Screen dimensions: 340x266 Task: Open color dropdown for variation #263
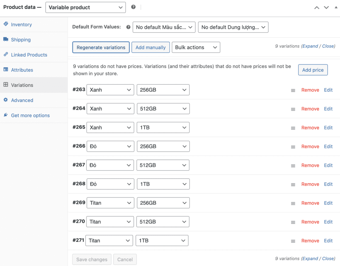click(x=110, y=90)
